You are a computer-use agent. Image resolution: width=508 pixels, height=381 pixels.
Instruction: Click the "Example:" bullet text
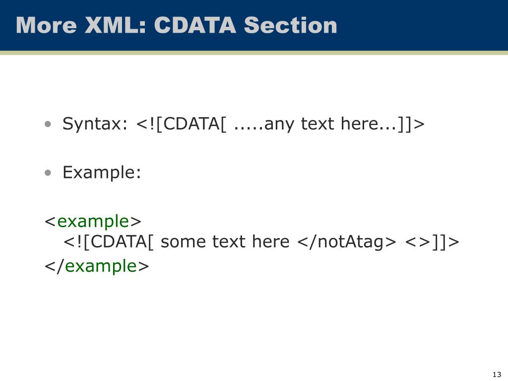click(102, 173)
